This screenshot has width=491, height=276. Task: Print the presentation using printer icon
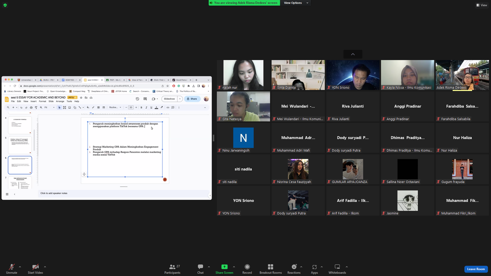(31, 108)
